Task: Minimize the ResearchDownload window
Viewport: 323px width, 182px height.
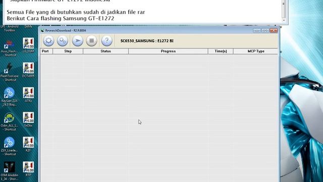Action: point(256,30)
